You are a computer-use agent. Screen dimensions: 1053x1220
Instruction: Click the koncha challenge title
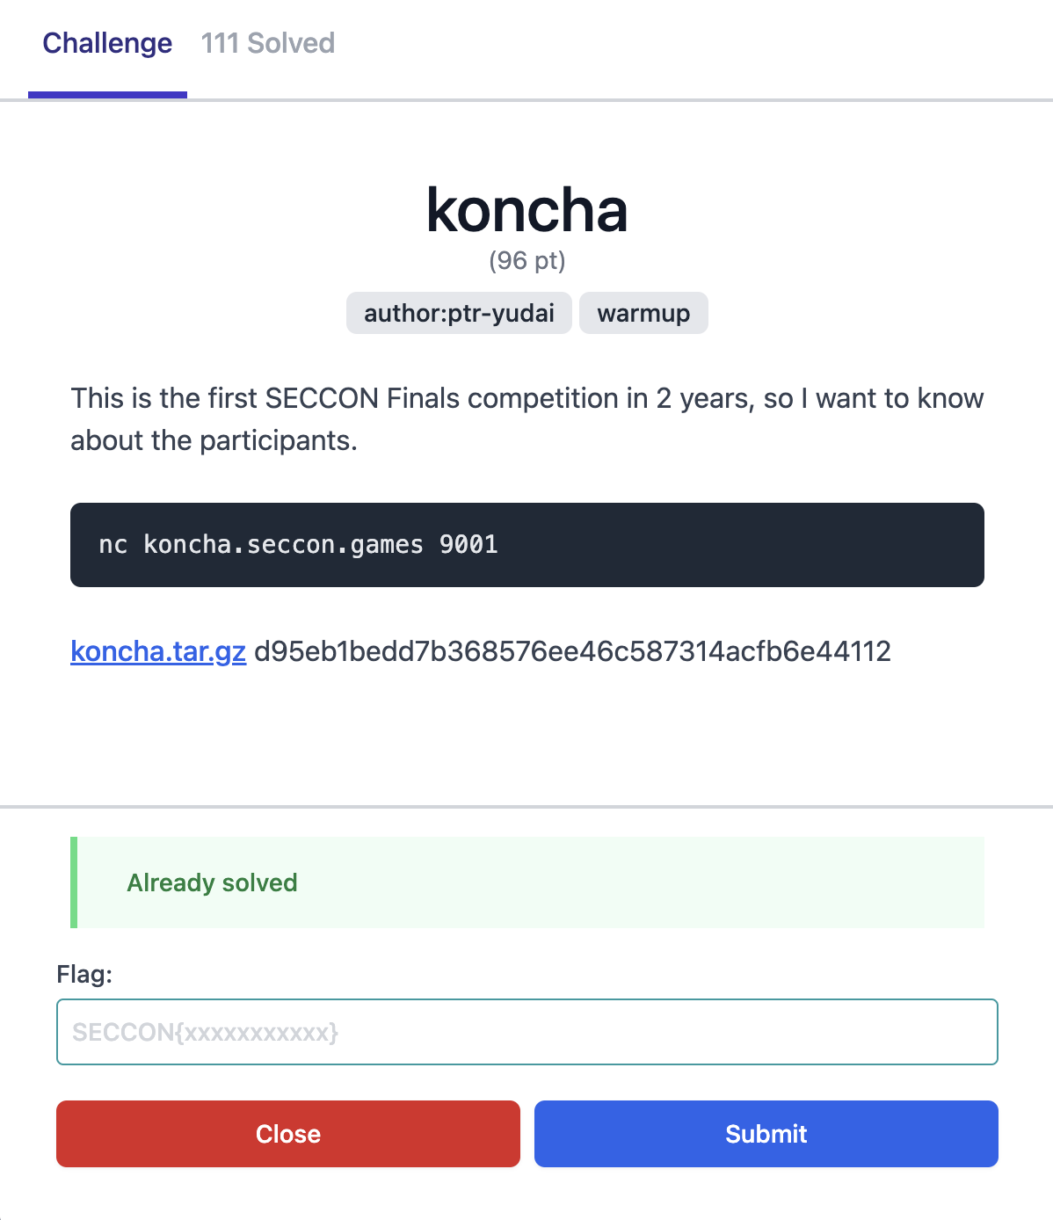(527, 211)
